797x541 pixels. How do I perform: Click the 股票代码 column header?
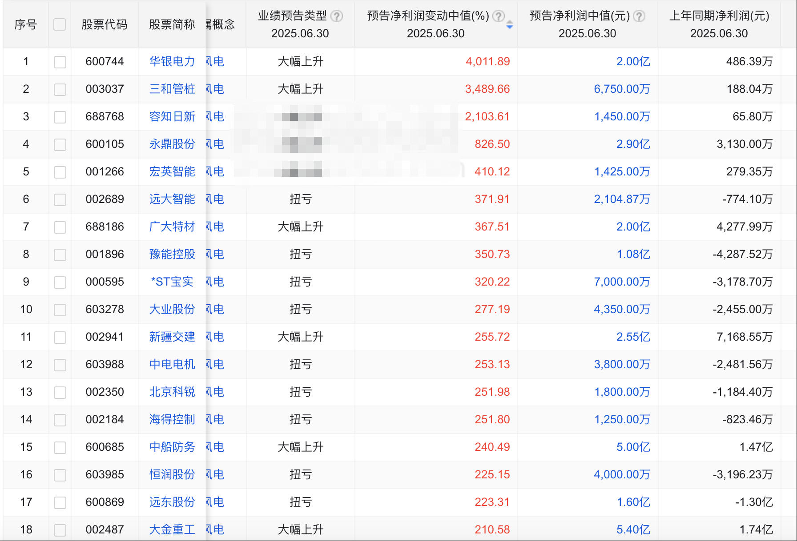105,24
